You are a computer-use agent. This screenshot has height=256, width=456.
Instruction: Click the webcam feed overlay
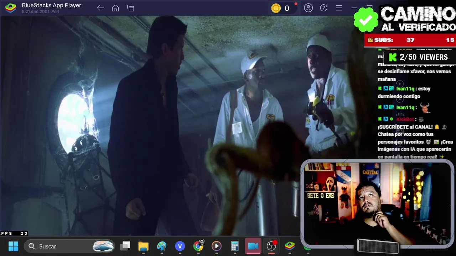377,204
